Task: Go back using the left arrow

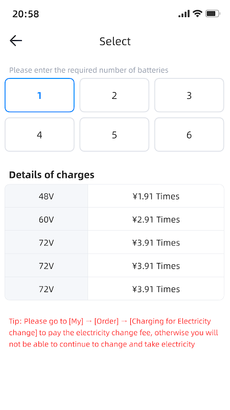Action: pos(16,41)
